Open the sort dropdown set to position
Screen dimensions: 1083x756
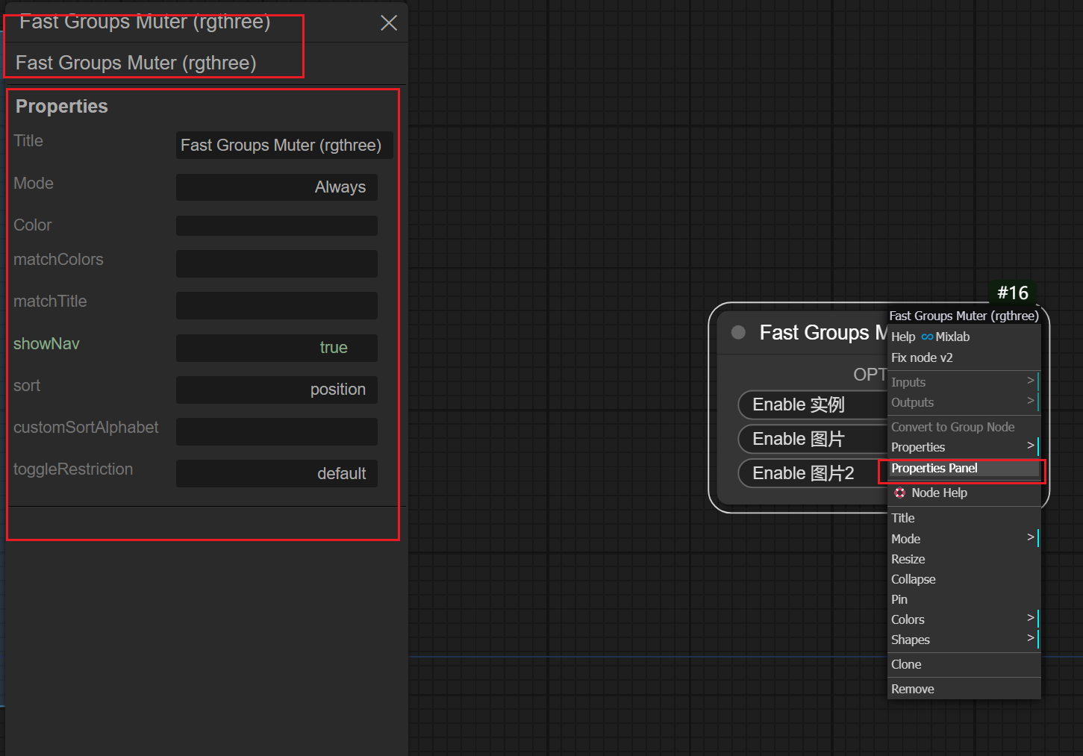(276, 390)
